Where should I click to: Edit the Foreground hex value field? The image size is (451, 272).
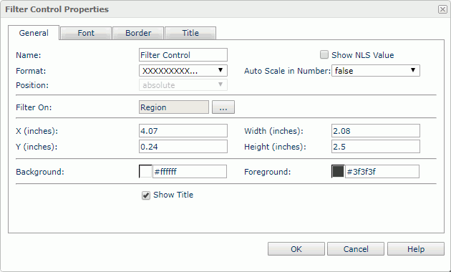[382, 171]
